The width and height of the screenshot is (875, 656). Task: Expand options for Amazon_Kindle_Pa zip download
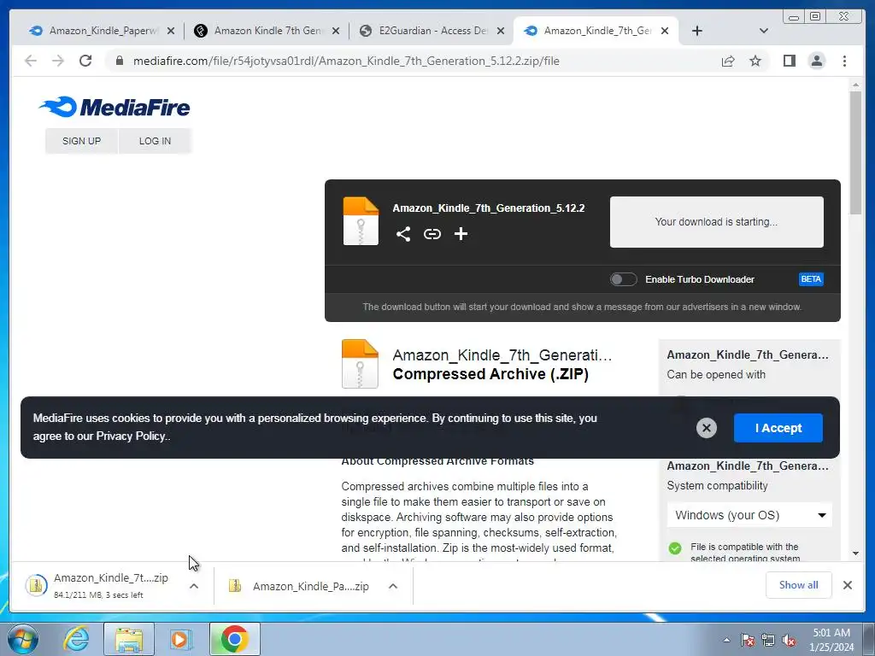pyautogui.click(x=393, y=586)
